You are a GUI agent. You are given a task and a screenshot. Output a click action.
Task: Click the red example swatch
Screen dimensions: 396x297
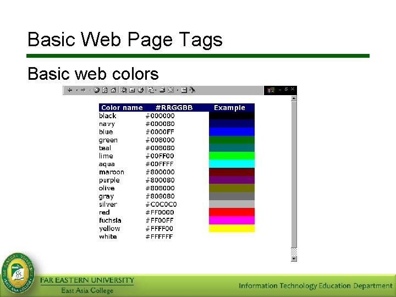[232, 212]
